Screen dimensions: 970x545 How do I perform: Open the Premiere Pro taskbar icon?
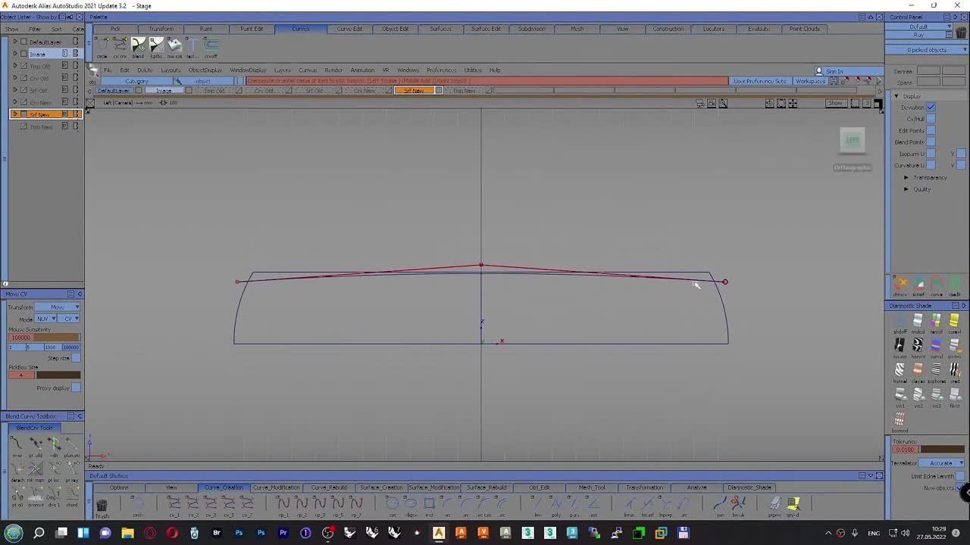283,533
